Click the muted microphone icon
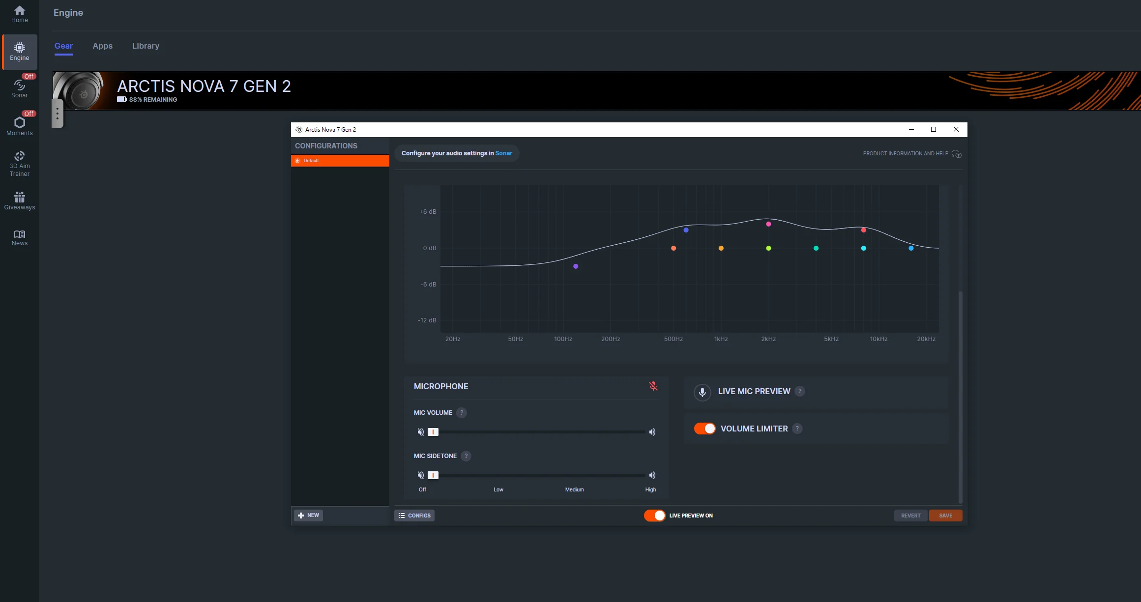This screenshot has width=1141, height=602. coord(653,386)
